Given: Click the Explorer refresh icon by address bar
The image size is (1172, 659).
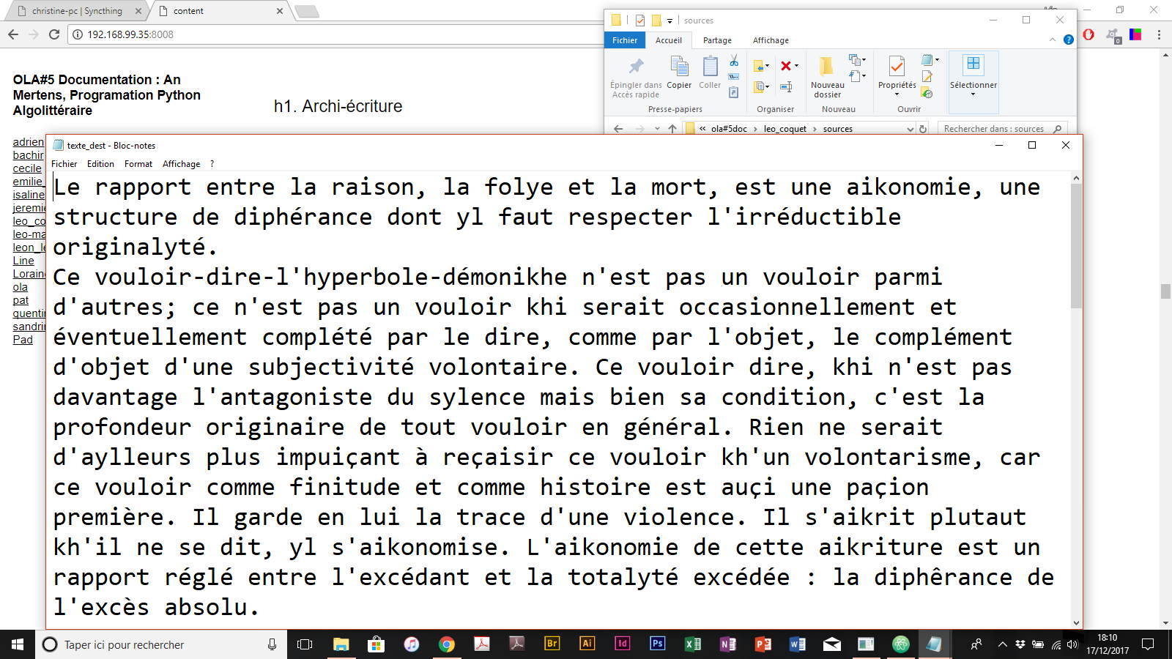Looking at the screenshot, I should click(923, 129).
